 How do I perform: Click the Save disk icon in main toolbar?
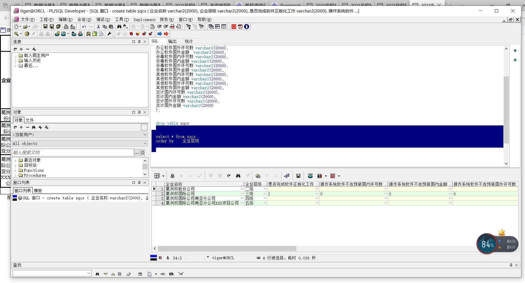pyautogui.click(x=45, y=27)
